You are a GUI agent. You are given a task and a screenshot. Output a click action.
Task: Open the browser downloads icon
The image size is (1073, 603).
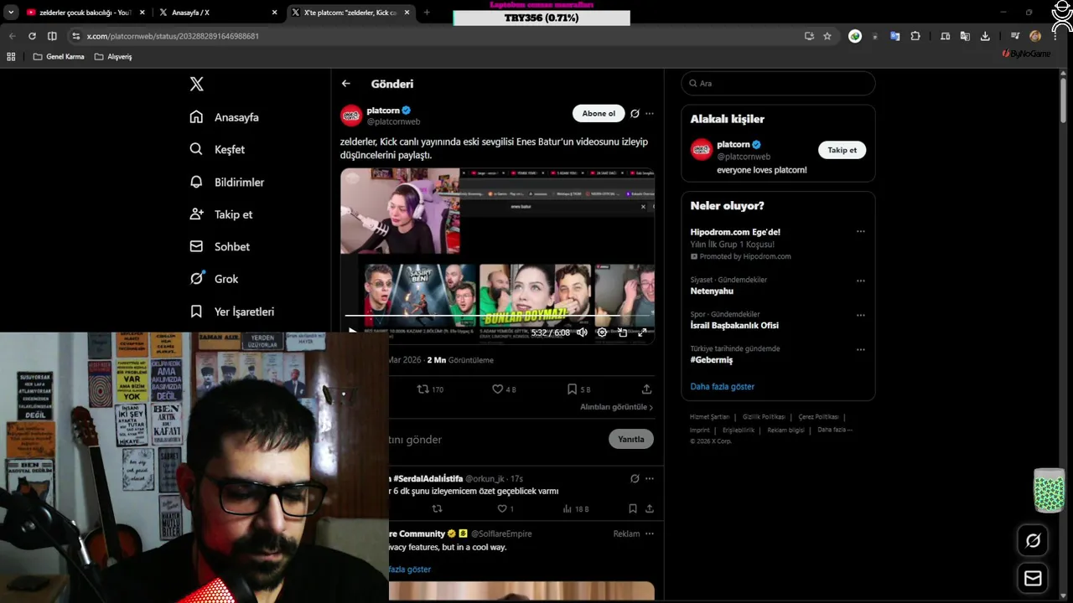(x=985, y=36)
